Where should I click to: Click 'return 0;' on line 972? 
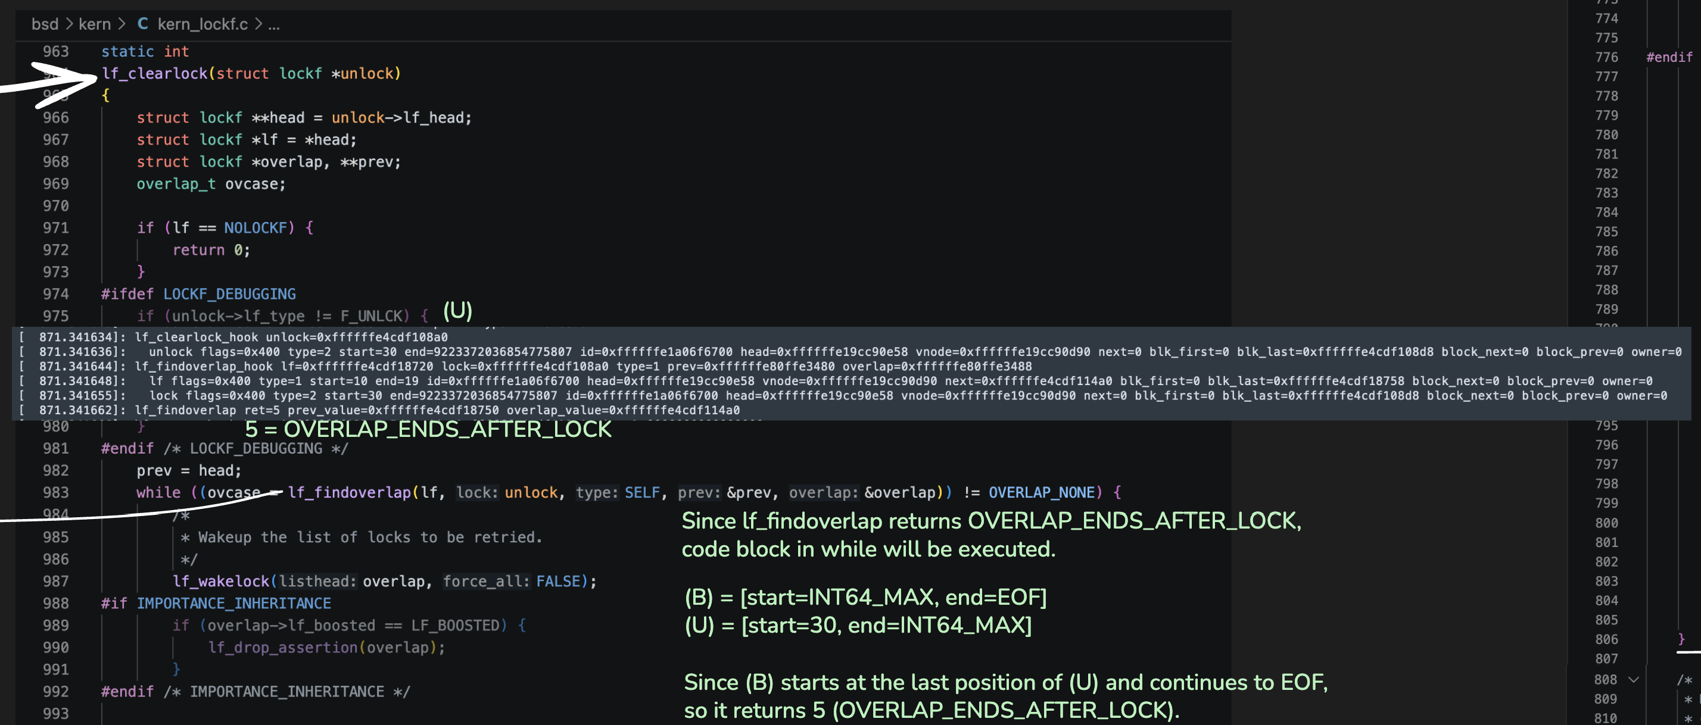point(211,250)
